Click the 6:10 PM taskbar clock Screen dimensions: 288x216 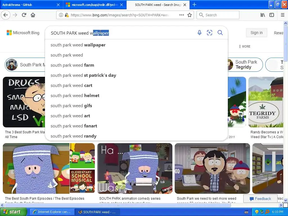point(278,212)
